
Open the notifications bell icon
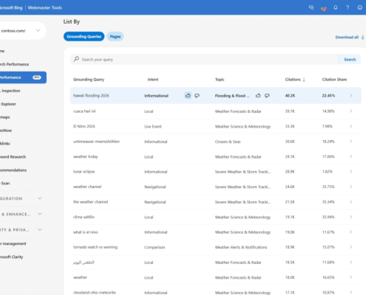point(336,7)
